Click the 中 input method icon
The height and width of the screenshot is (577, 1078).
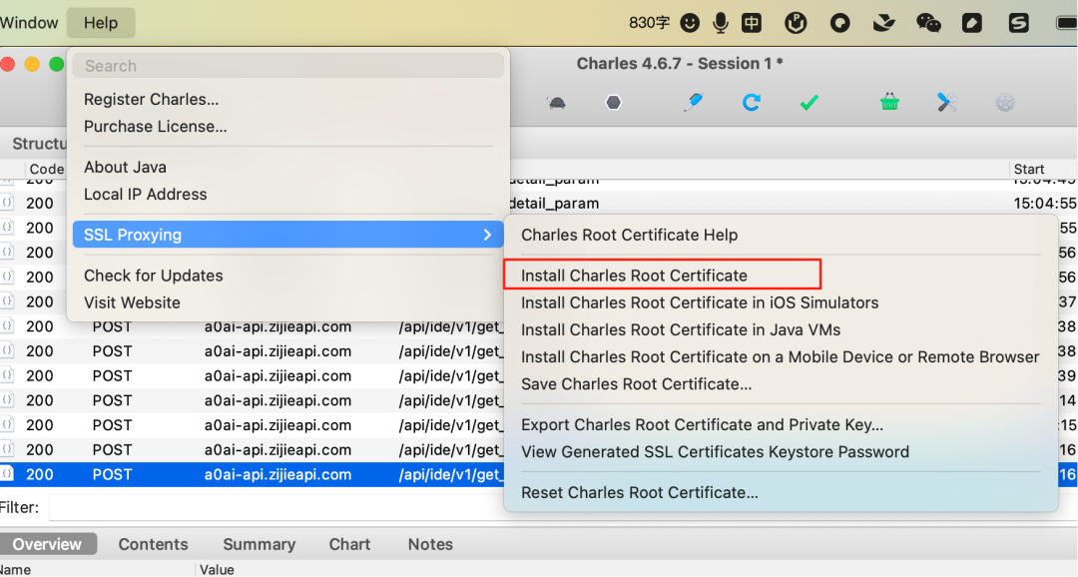pos(752,23)
